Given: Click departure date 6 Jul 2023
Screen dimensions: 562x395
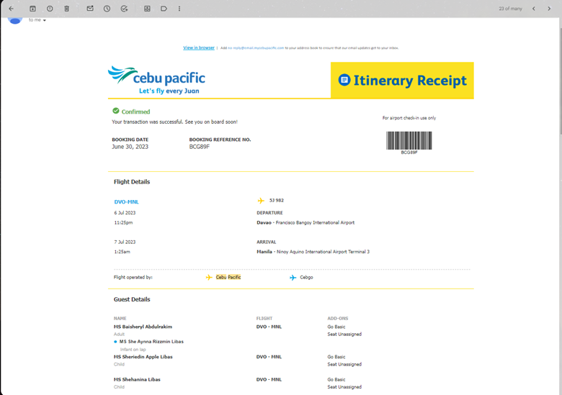Looking at the screenshot, I should pyautogui.click(x=125, y=213).
